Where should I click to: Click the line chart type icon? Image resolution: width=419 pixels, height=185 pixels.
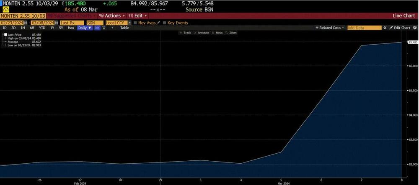click(x=97, y=28)
